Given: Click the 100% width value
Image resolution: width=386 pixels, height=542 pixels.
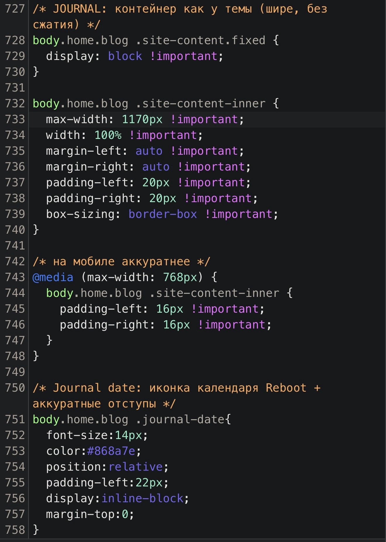Looking at the screenshot, I should [108, 135].
